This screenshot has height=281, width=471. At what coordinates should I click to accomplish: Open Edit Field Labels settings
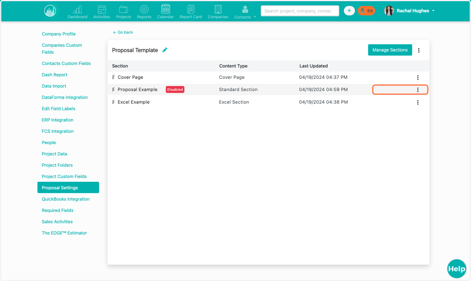pos(58,109)
